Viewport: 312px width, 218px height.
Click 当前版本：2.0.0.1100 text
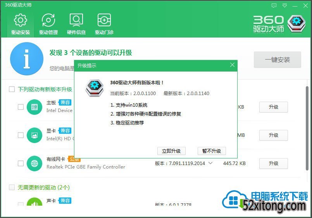pyautogui.click(x=133, y=93)
